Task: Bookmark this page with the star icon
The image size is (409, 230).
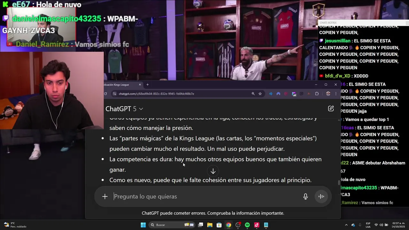Action: coord(260,94)
